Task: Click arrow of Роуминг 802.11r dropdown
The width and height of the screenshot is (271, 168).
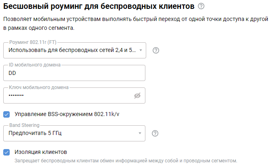Action: pos(140,51)
